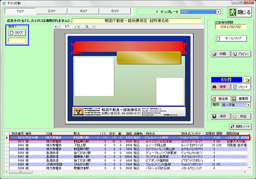Image resolution: width=256 pixels, height=179 pixels.
Task: Expand the 種別 売一戸建 dropdown
Action: 248,105
